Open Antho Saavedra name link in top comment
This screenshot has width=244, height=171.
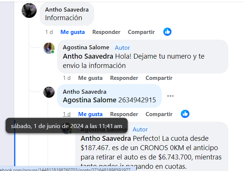point(67,10)
